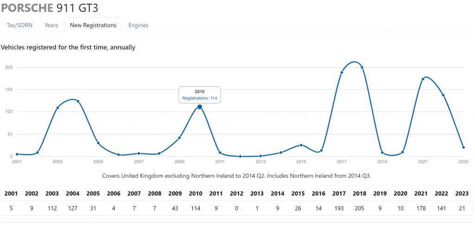Screen dimensions: 475x228
Task: Click the table value 193
Action: (x=339, y=209)
